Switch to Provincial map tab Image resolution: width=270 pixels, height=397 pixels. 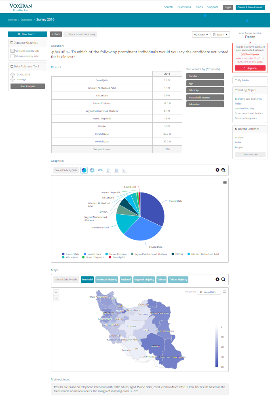[87, 280]
